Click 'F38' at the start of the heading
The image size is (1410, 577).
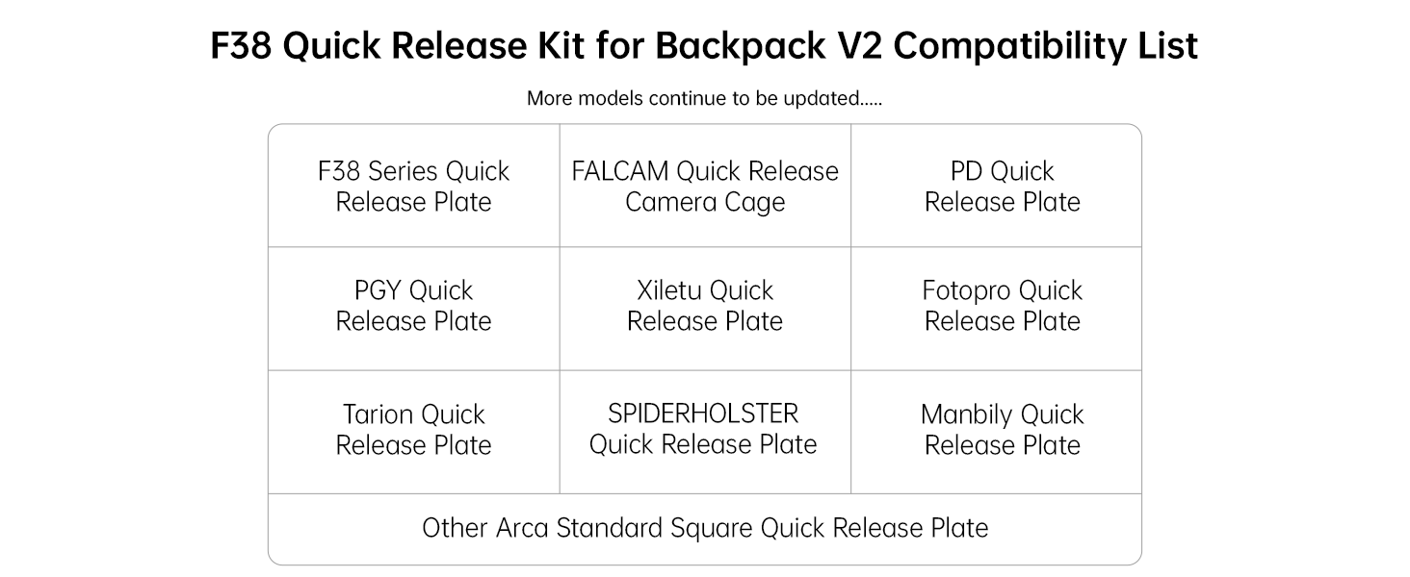(242, 46)
